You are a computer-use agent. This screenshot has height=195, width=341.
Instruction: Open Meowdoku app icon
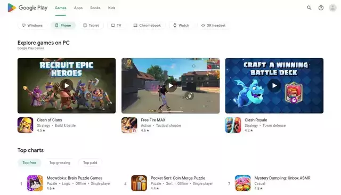tap(35, 183)
